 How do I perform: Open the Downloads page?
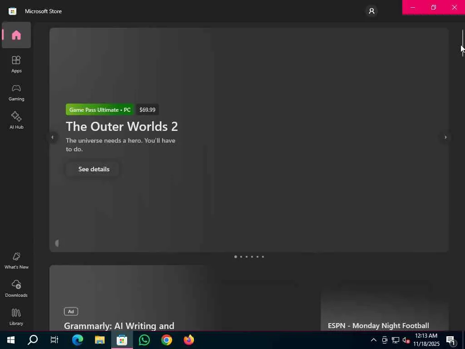pyautogui.click(x=16, y=289)
